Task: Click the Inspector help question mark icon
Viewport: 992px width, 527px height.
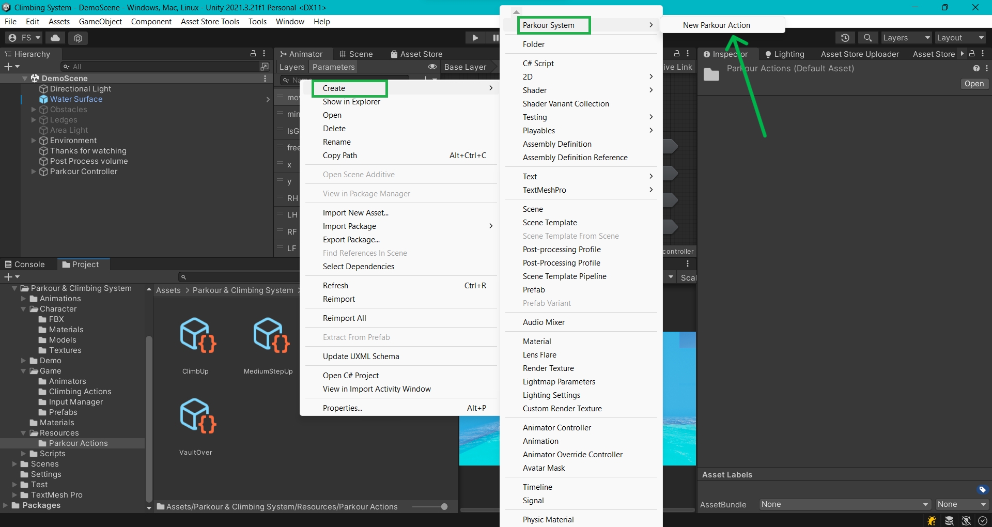Action: pyautogui.click(x=976, y=68)
